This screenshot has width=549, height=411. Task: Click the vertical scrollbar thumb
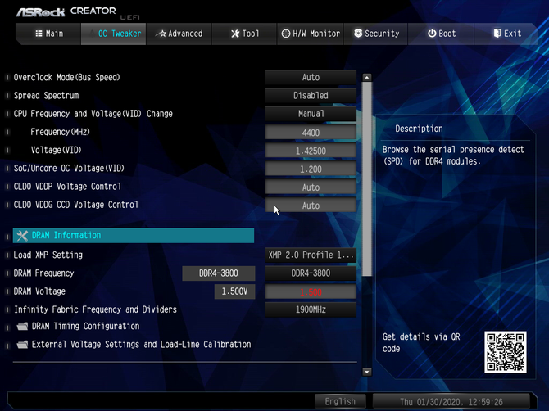coord(367,179)
